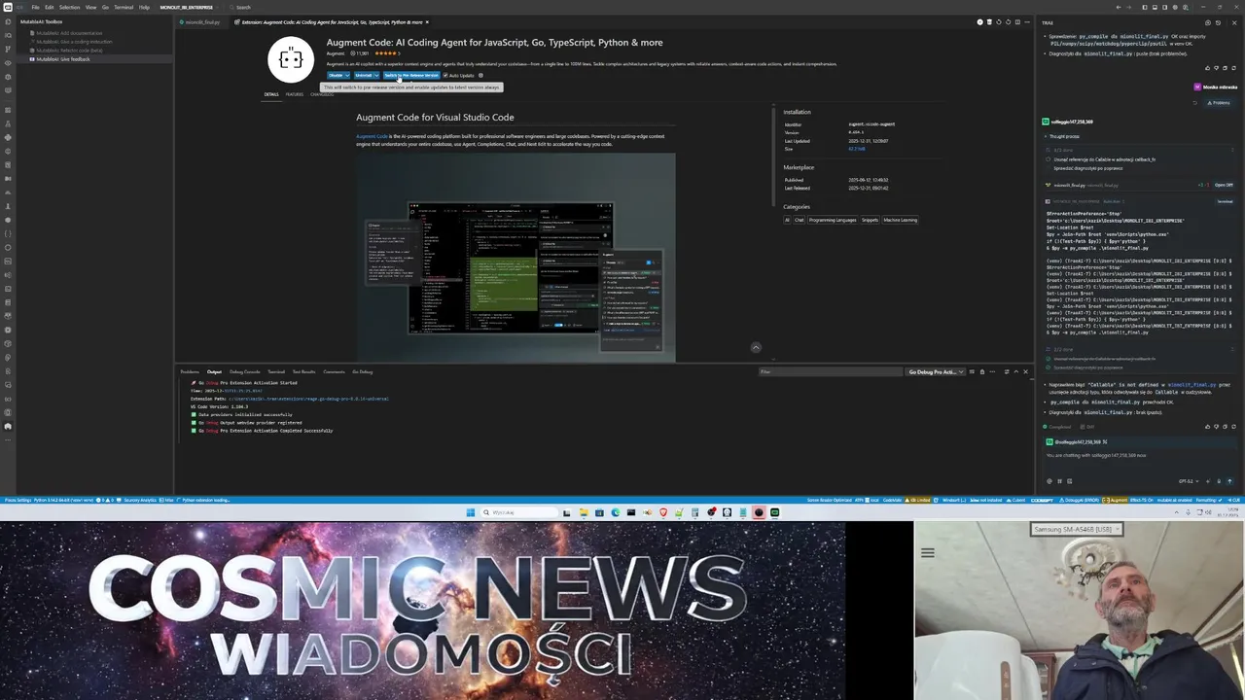The width and height of the screenshot is (1245, 700).
Task: Open the Go Debug Pro Activation output dropdown
Action: tap(936, 371)
